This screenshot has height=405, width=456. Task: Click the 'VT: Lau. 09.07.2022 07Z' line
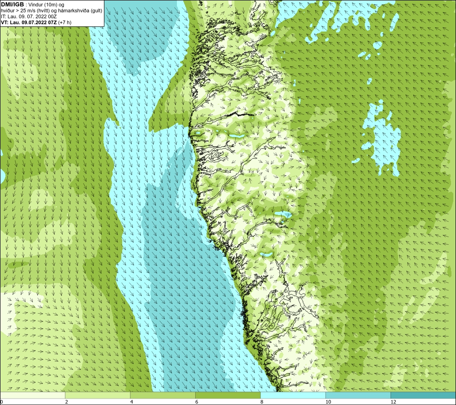pos(36,22)
